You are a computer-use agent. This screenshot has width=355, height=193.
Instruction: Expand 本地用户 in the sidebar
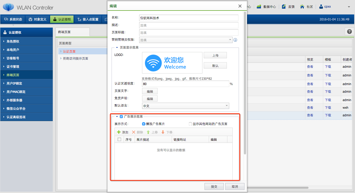tap(26, 50)
